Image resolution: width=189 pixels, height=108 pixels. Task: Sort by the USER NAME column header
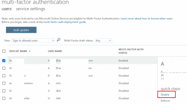(x=55, y=51)
